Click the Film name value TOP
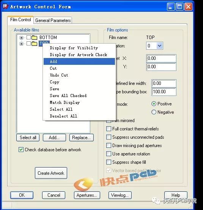This screenshot has width=203, height=210. [150, 38]
